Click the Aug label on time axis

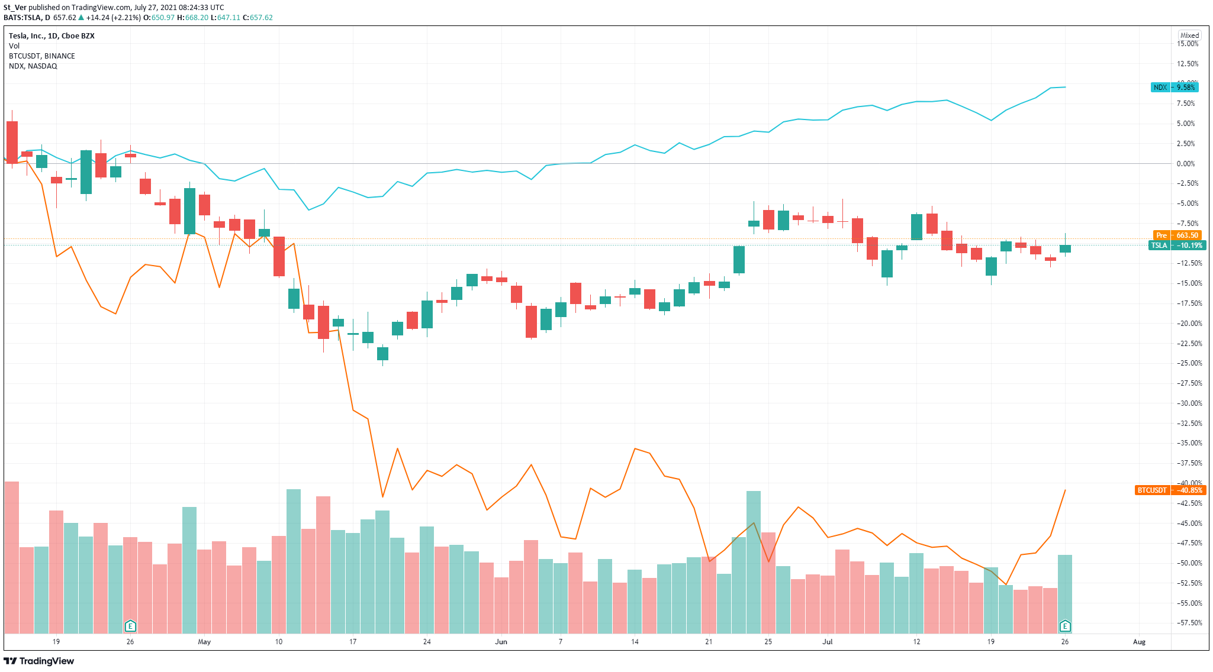coord(1139,642)
